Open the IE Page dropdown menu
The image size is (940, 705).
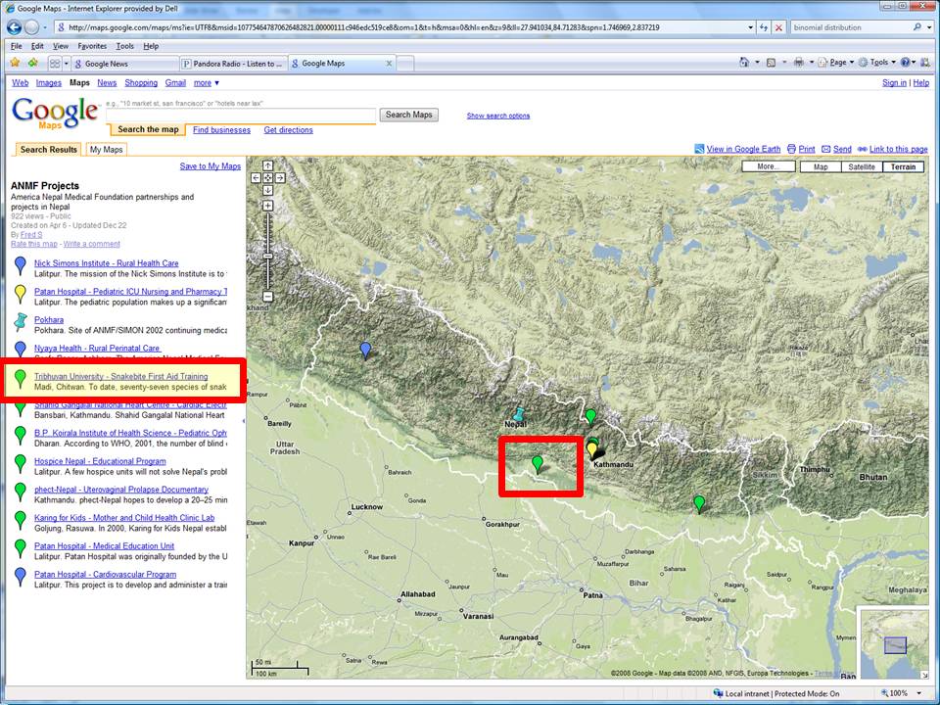837,63
